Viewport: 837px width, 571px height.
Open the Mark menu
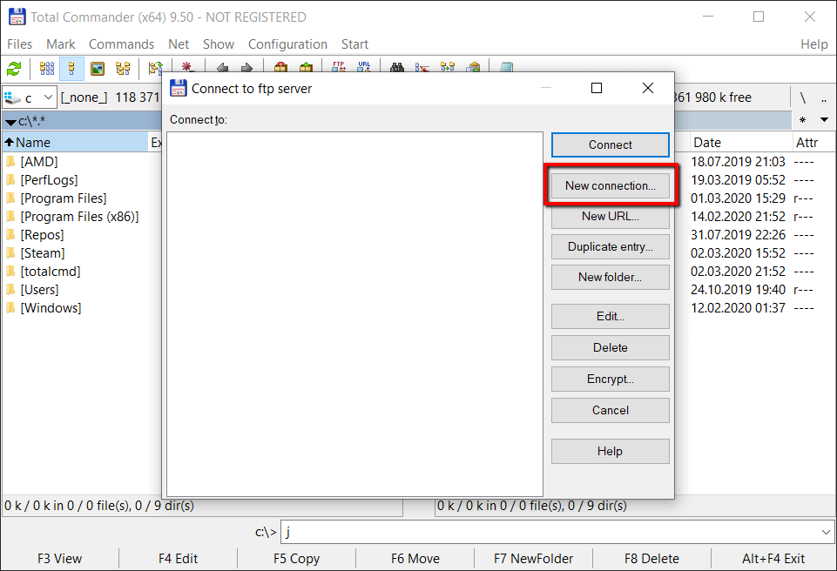pyautogui.click(x=60, y=44)
